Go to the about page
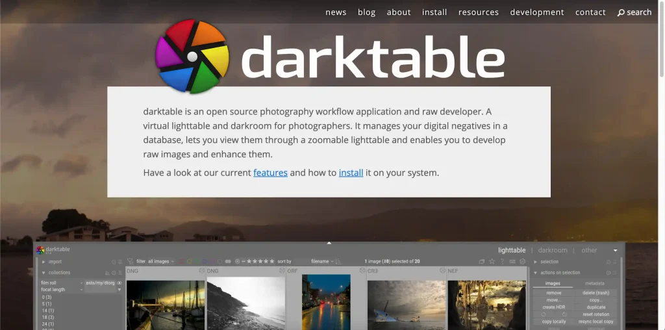Viewport: 665px width, 330px height. [x=399, y=12]
